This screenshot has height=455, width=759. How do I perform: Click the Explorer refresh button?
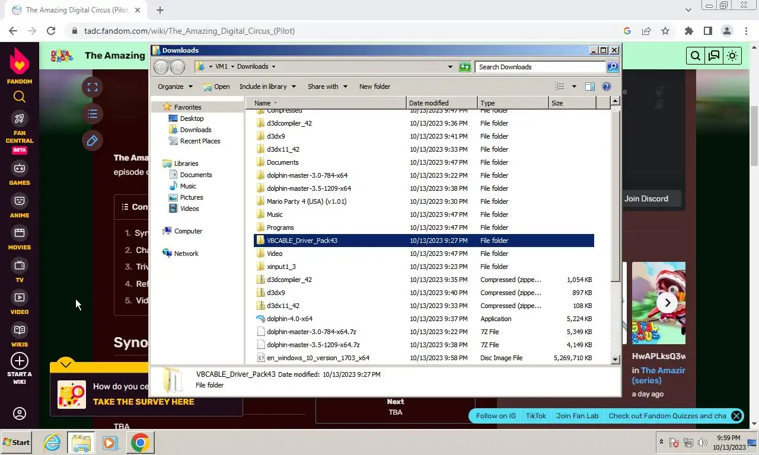[x=465, y=67]
